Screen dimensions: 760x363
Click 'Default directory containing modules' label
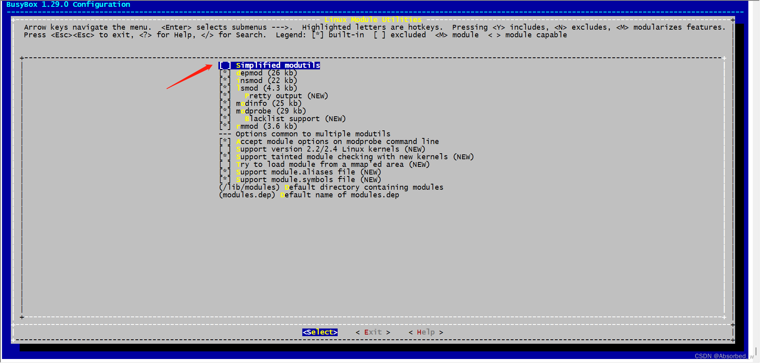364,187
